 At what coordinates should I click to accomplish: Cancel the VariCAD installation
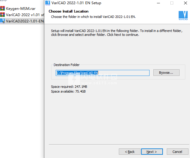tap(177, 152)
